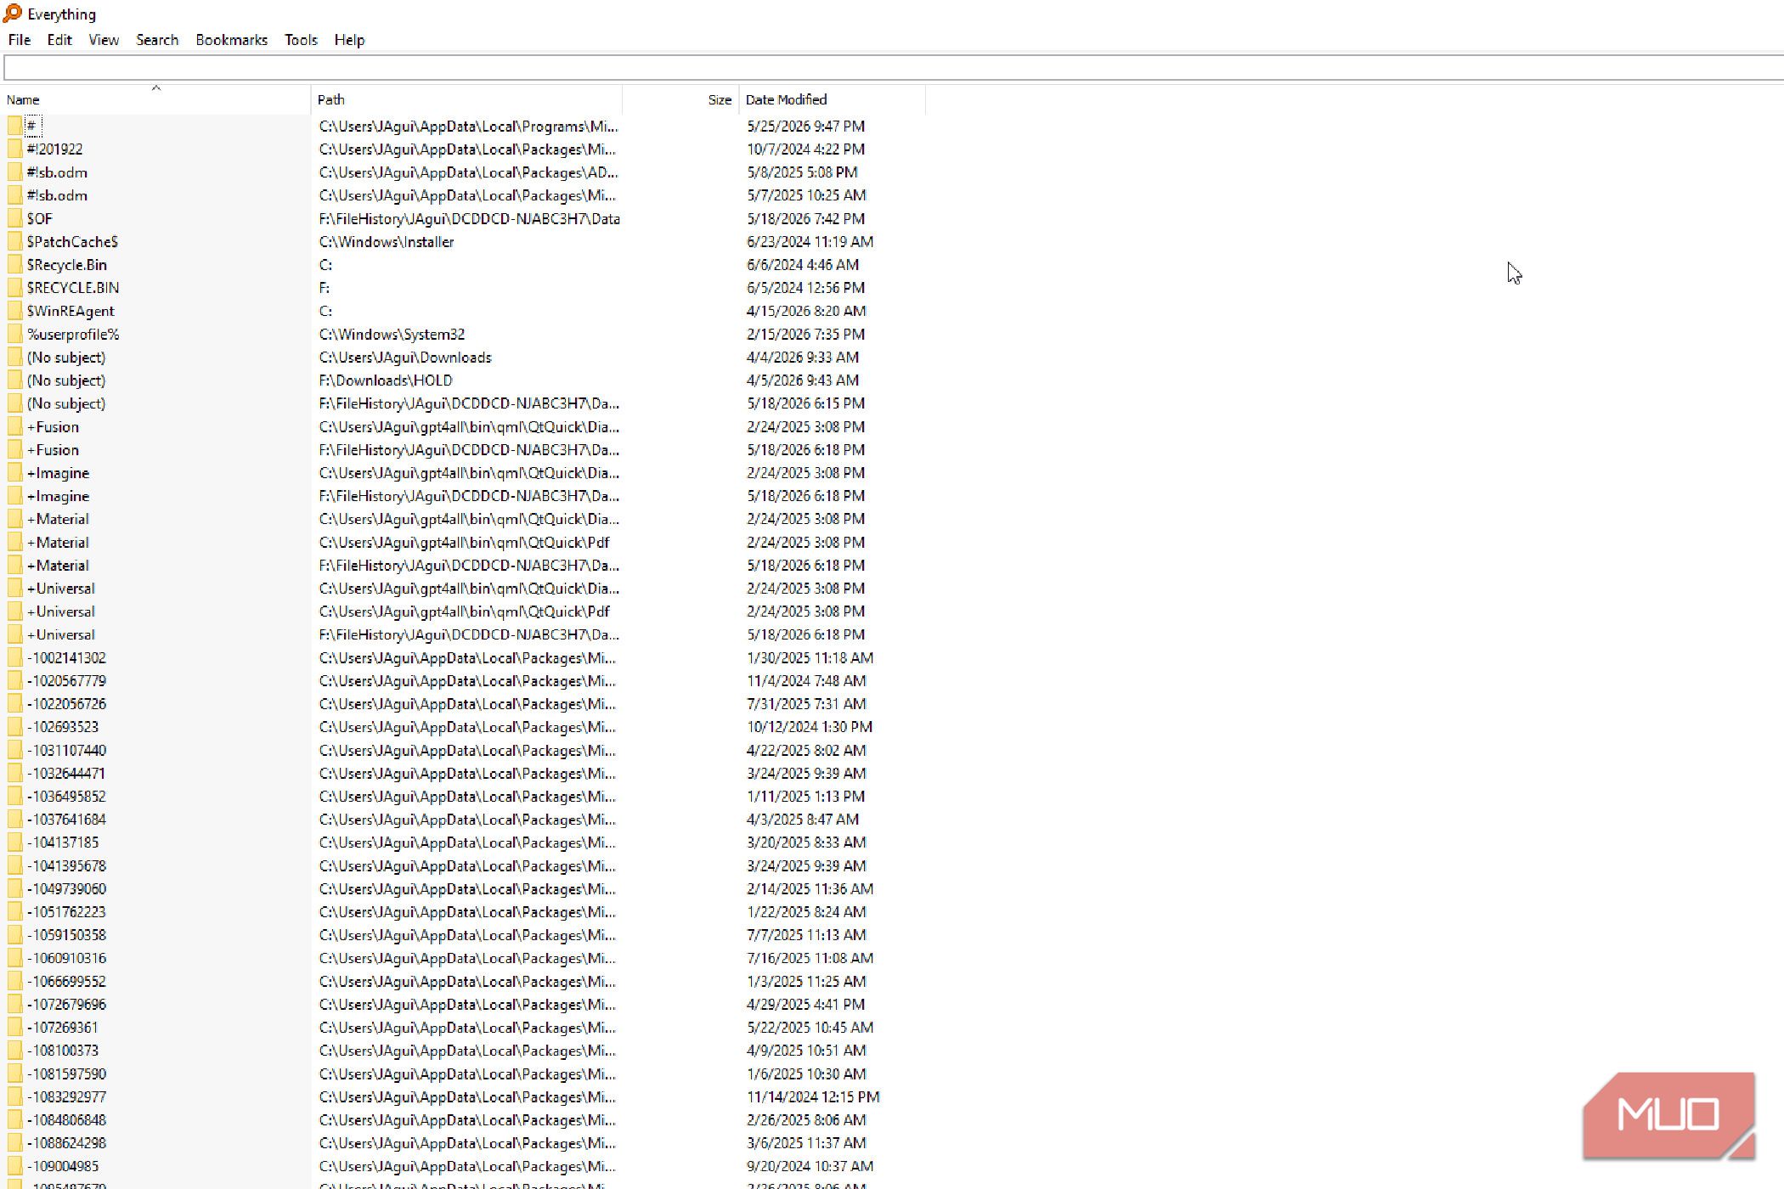Open the Search menu
Viewport: 1784px width, 1189px height.
[157, 40]
